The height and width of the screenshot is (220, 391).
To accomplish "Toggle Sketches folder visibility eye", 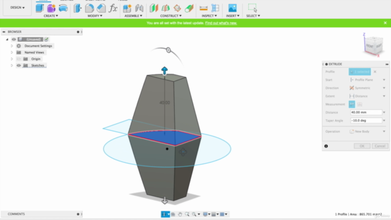I will click(x=19, y=65).
